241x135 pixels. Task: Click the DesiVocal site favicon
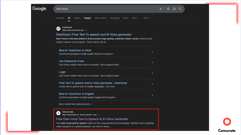pos(58,29)
